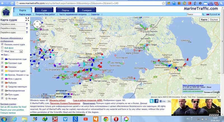Open Windows Explorer folder in taskbar

pos(24,119)
